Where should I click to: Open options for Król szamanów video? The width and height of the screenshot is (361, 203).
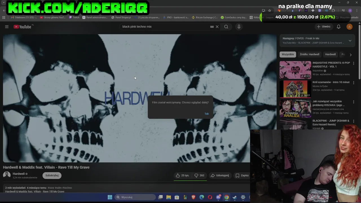353,83
